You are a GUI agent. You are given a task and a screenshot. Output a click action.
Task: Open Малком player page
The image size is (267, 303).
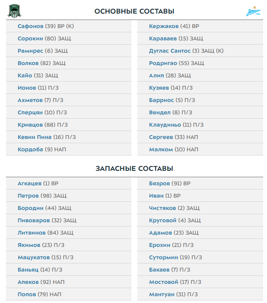161,150
